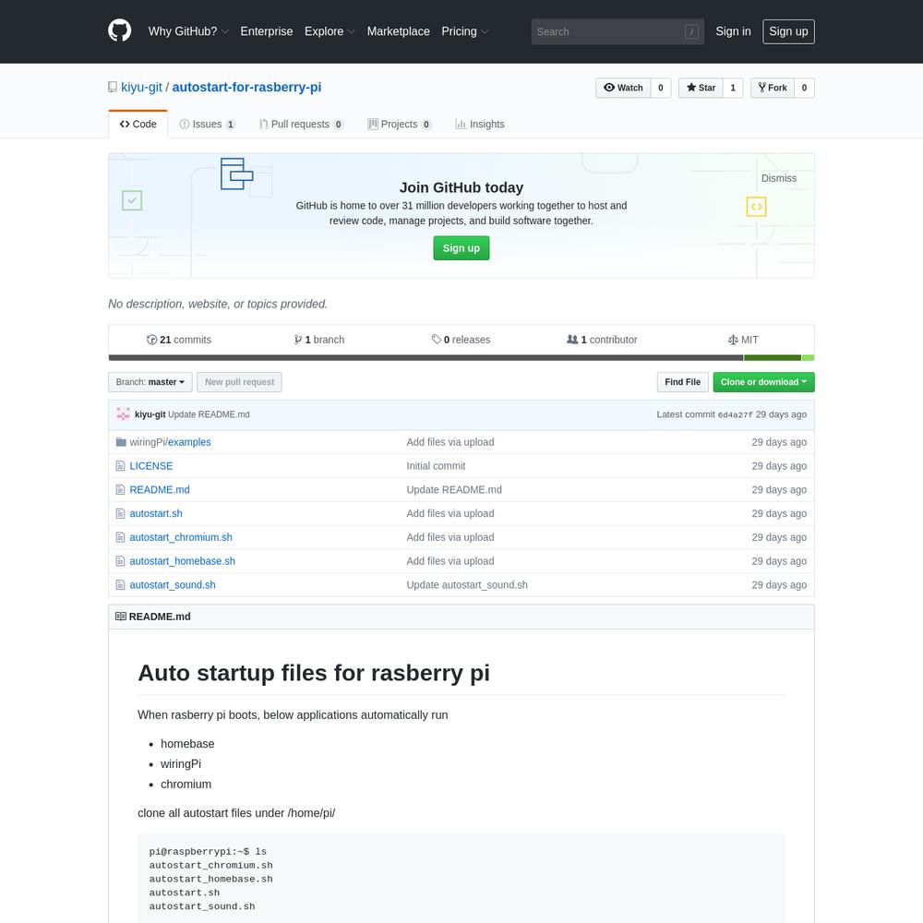The width and height of the screenshot is (923, 923).
Task: Click kiyu-git avatar in latest commit bar
Action: [x=123, y=414]
